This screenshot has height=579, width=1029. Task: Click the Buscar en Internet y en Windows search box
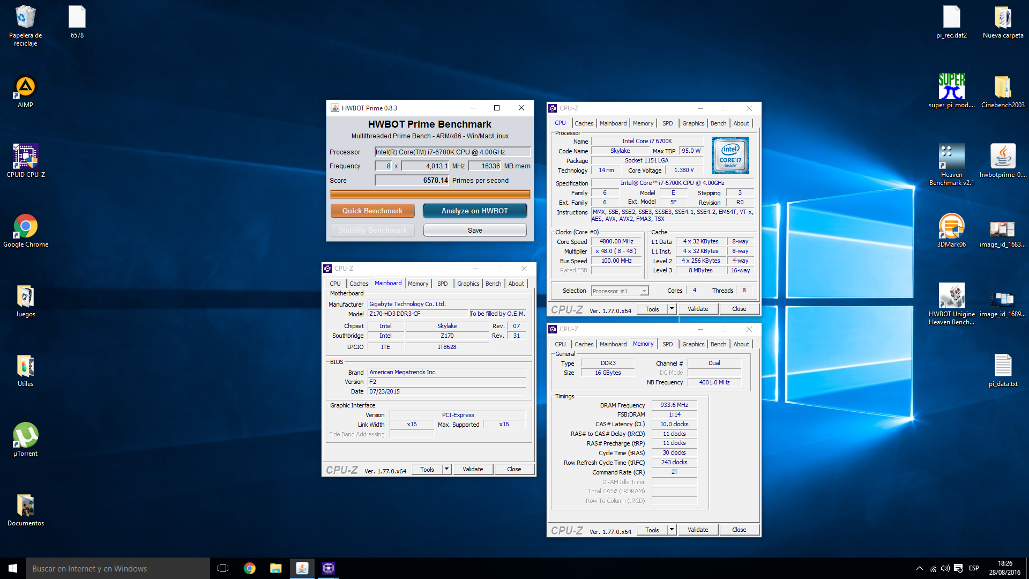[118, 568]
